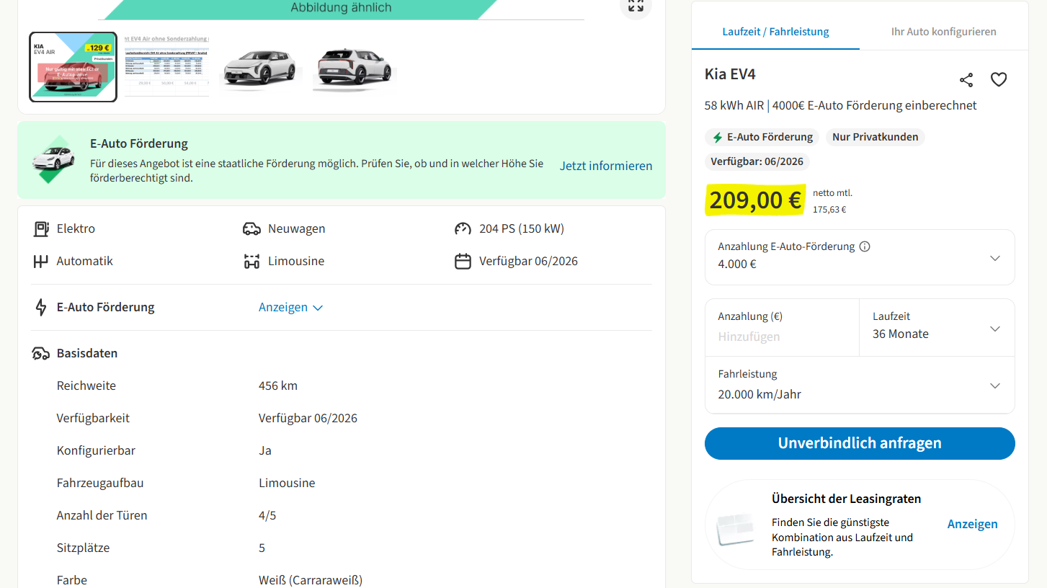1047x588 pixels.
Task: Switch to Laufzeit / Fahrleistung tab
Action: (x=775, y=32)
